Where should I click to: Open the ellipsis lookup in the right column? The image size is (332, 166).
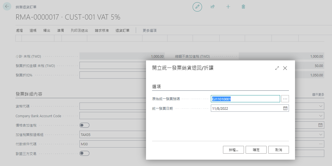pyautogui.click(x=320, y=144)
